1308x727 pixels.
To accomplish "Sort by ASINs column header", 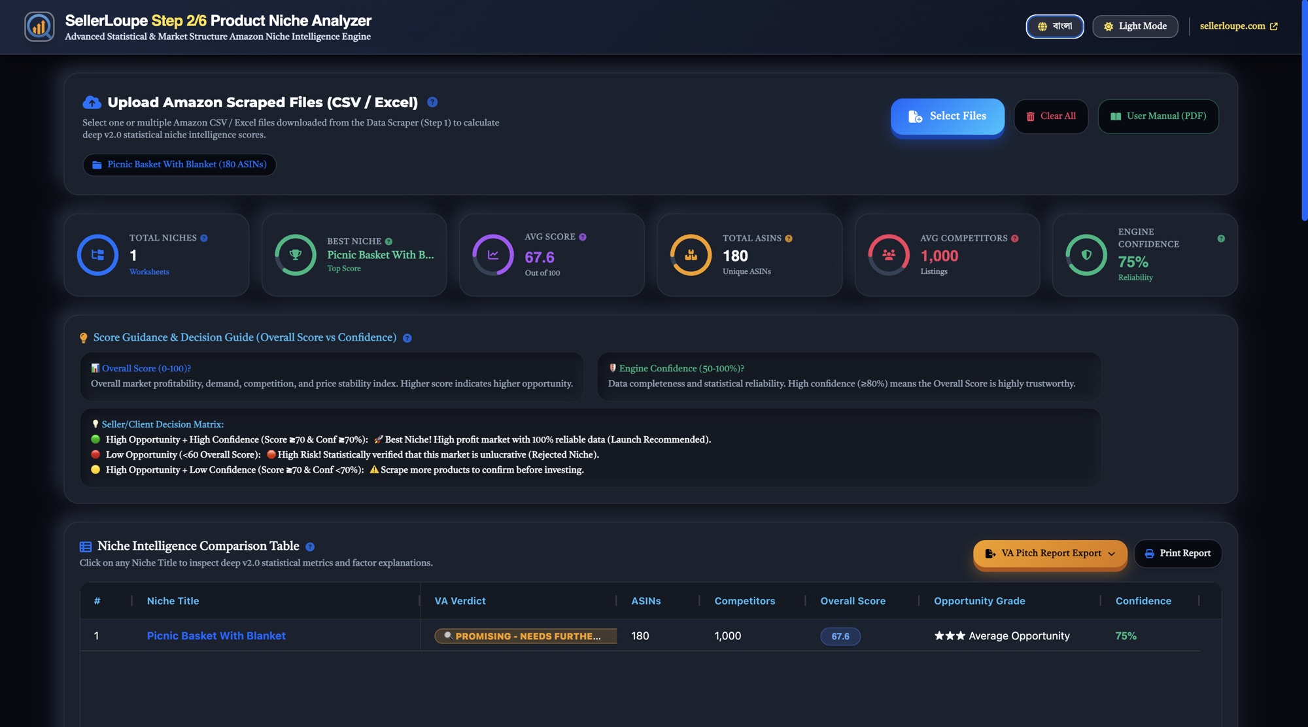I will pyautogui.click(x=646, y=601).
